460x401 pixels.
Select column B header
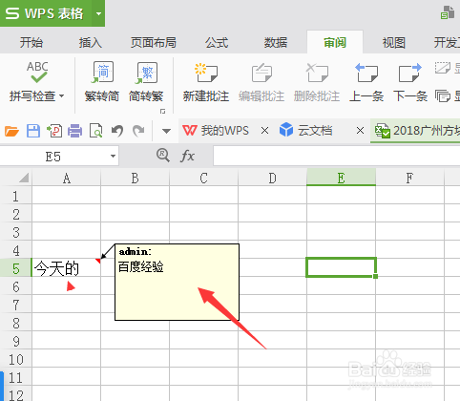click(x=135, y=178)
